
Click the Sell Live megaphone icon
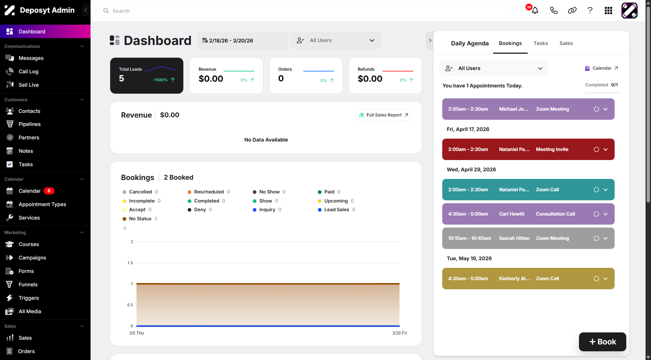10,85
